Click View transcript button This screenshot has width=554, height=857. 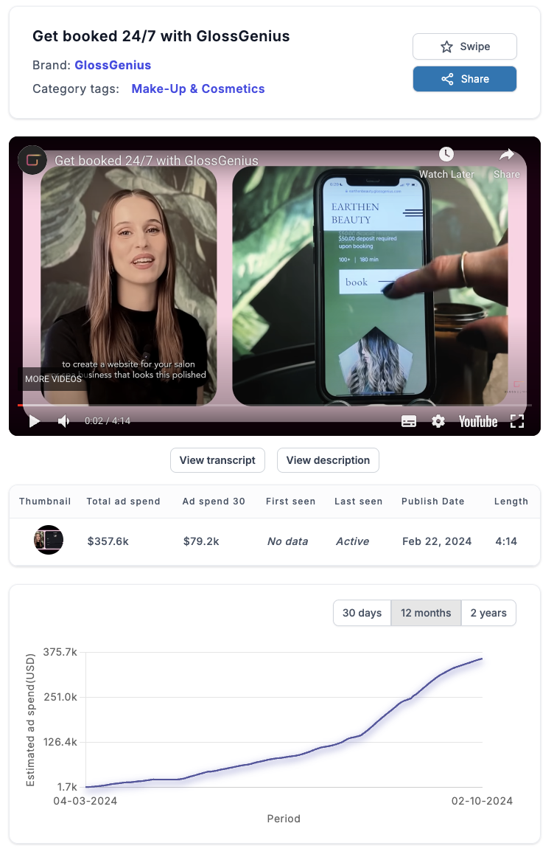click(x=217, y=460)
